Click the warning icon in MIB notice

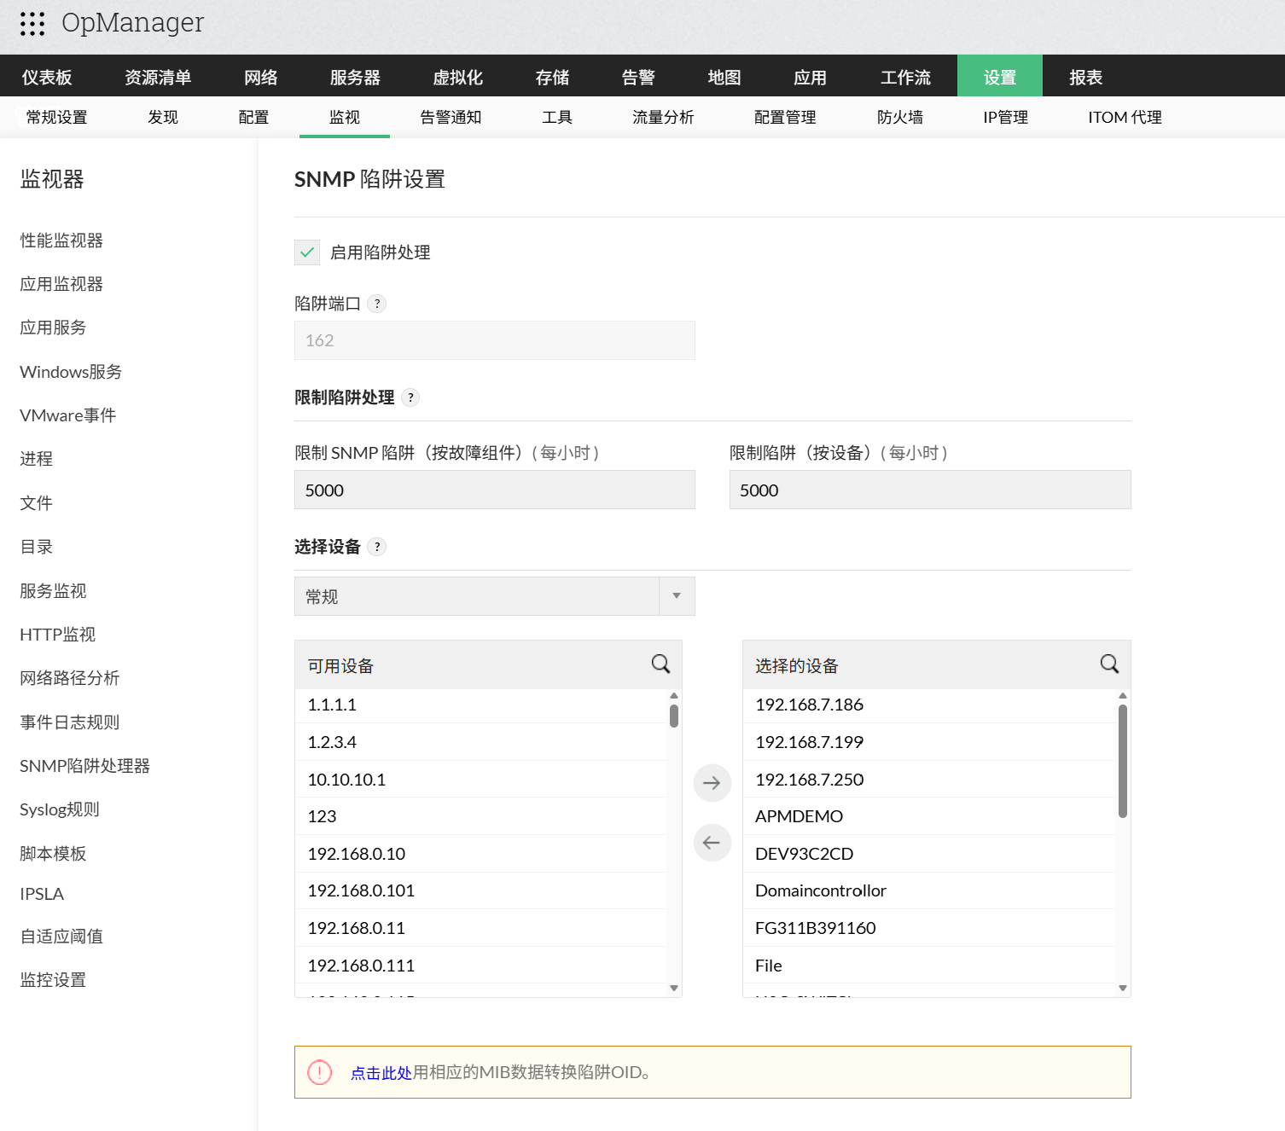coord(319,1072)
